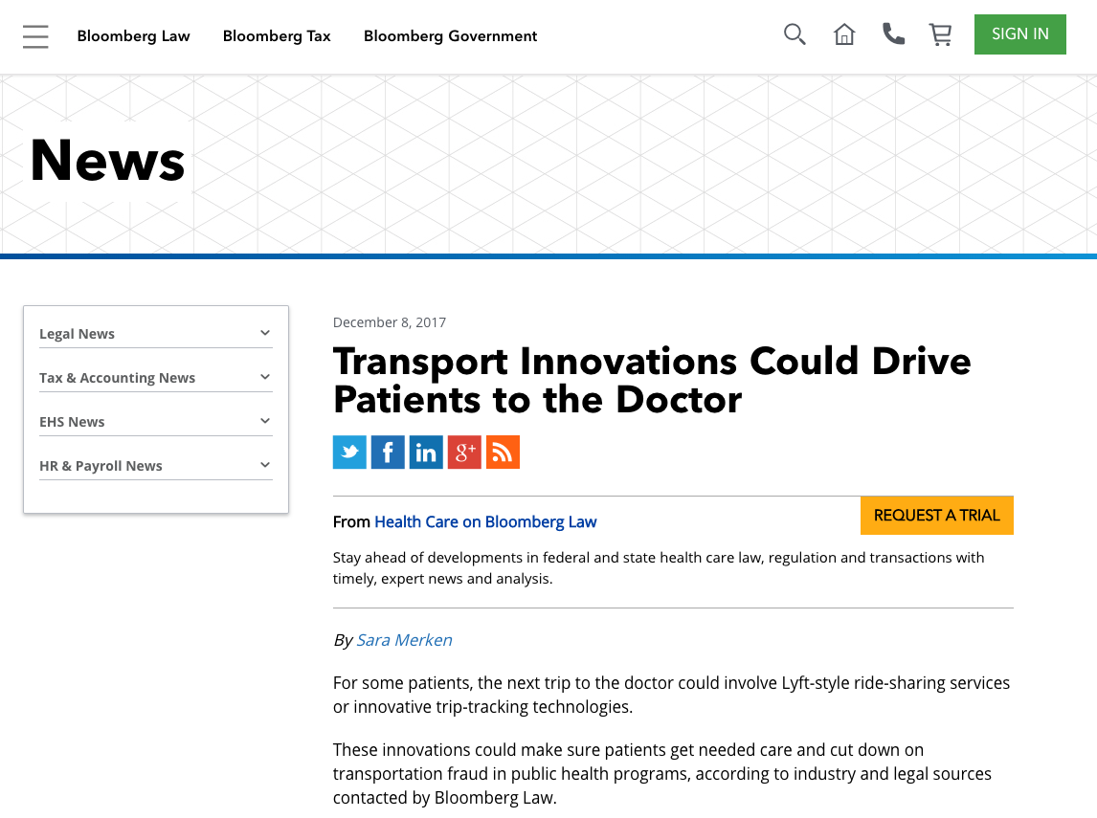This screenshot has width=1097, height=818.
Task: Click the headline Transport Innovations Could Drive Patients
Action: [652, 381]
